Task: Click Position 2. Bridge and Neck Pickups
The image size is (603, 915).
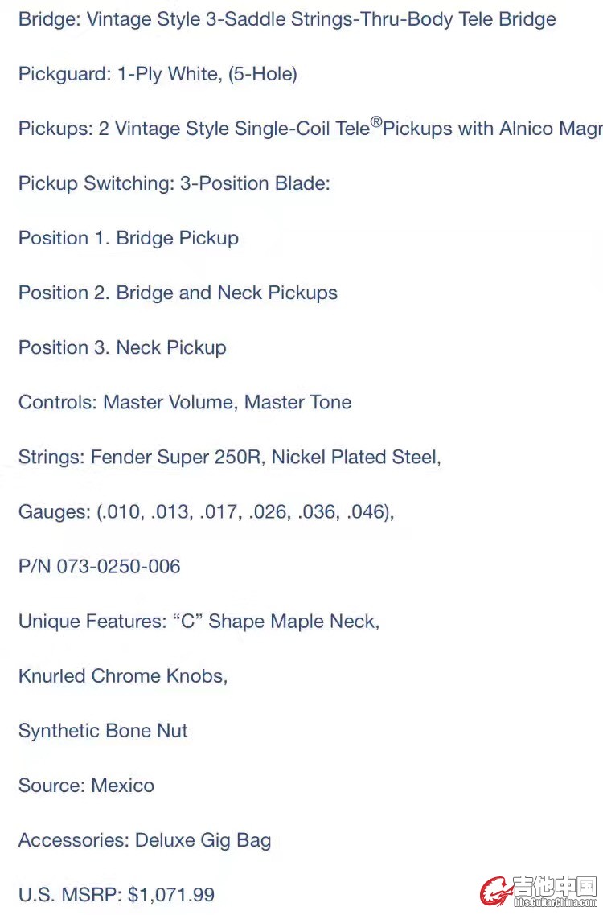Action: pos(178,293)
